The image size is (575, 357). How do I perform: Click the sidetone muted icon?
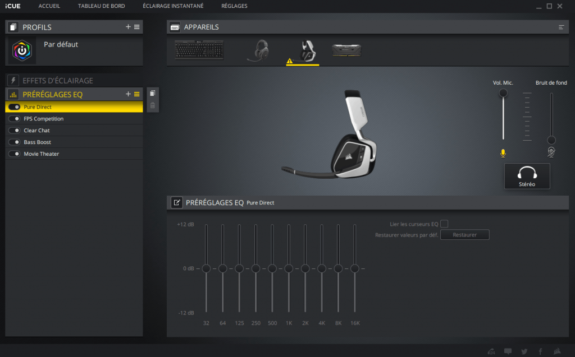(x=551, y=152)
